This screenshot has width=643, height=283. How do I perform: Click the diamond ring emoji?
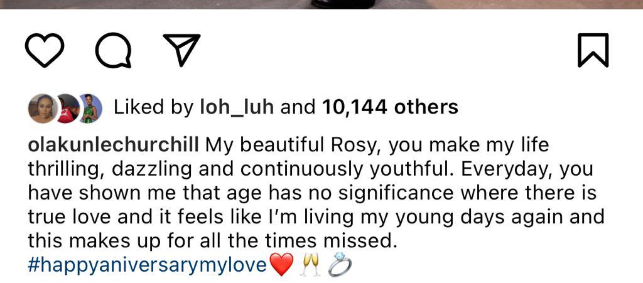[340, 265]
